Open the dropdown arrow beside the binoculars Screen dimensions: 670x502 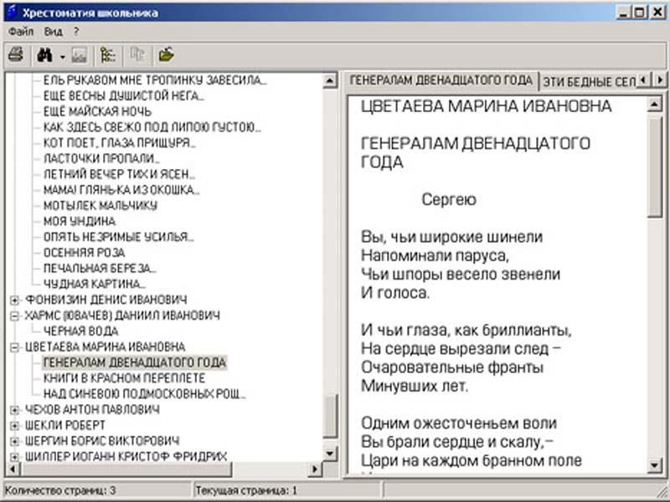[63, 56]
